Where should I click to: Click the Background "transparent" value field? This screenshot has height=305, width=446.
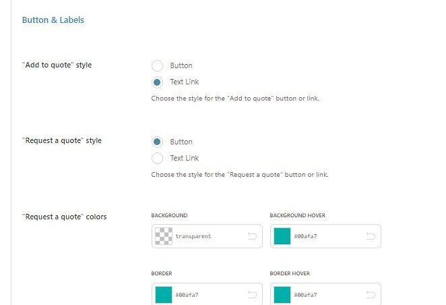pyautogui.click(x=210, y=236)
